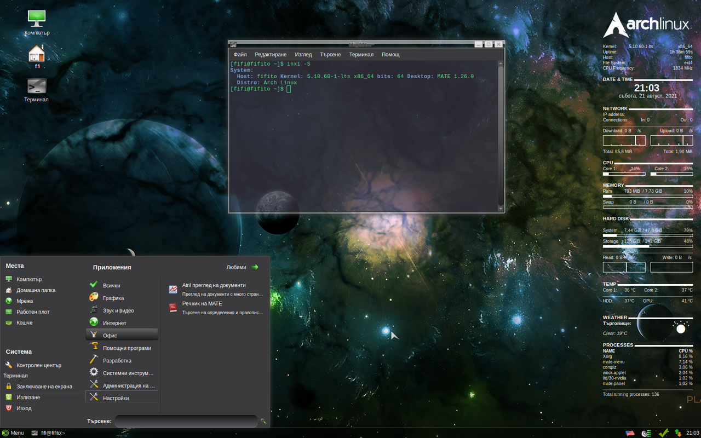Select the Помощни програми category
This screenshot has width=701, height=438.
point(122,348)
